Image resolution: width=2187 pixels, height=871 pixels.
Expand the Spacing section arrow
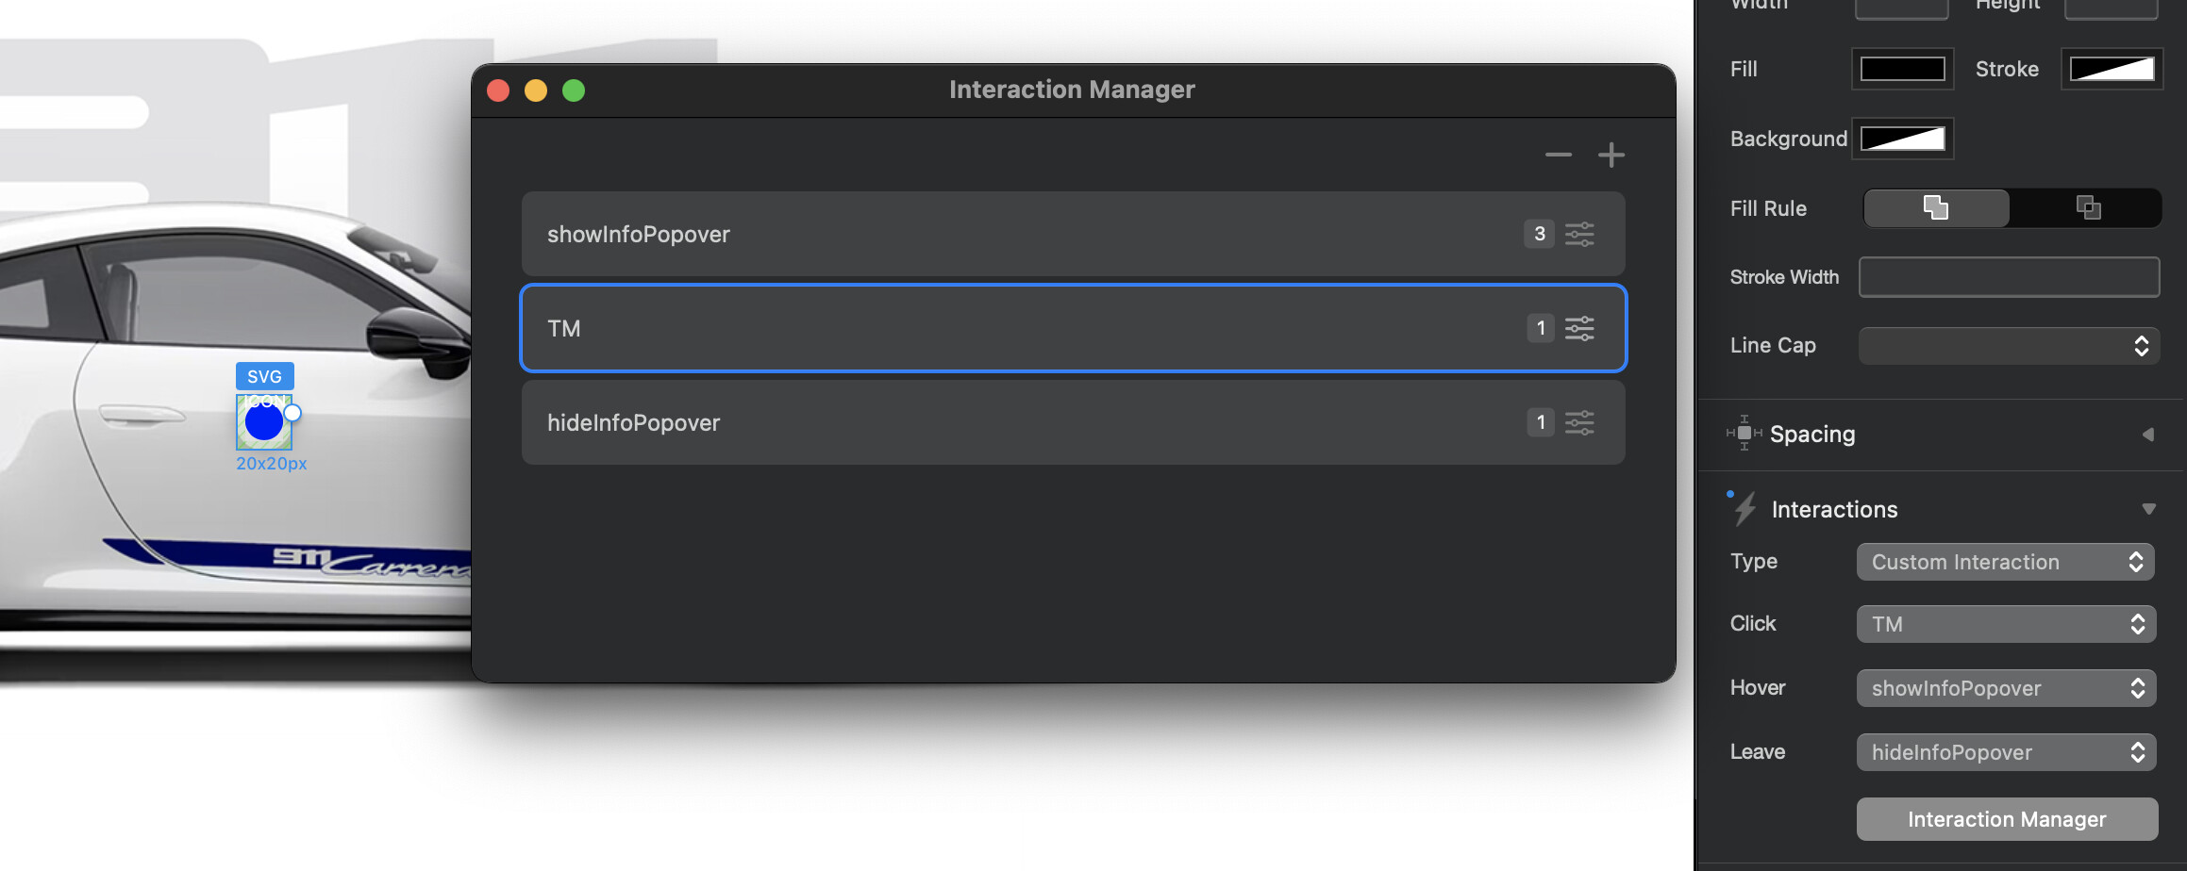point(2148,435)
